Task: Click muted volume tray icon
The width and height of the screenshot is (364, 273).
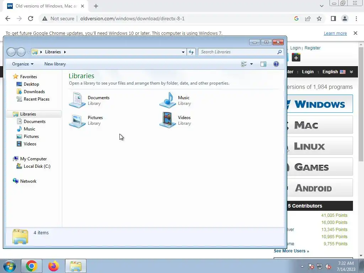Action: pyautogui.click(x=328, y=267)
